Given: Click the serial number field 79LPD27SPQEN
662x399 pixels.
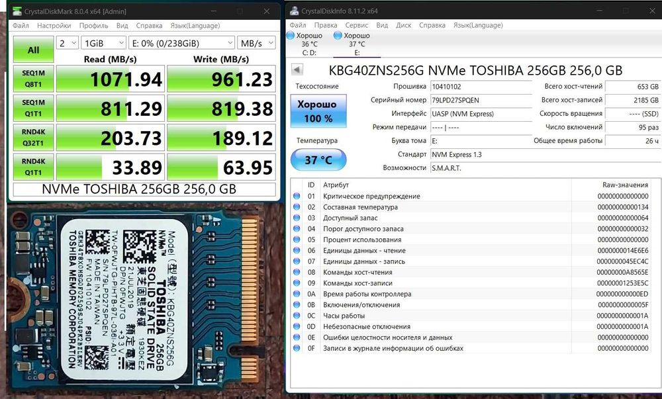Looking at the screenshot, I should pos(481,100).
